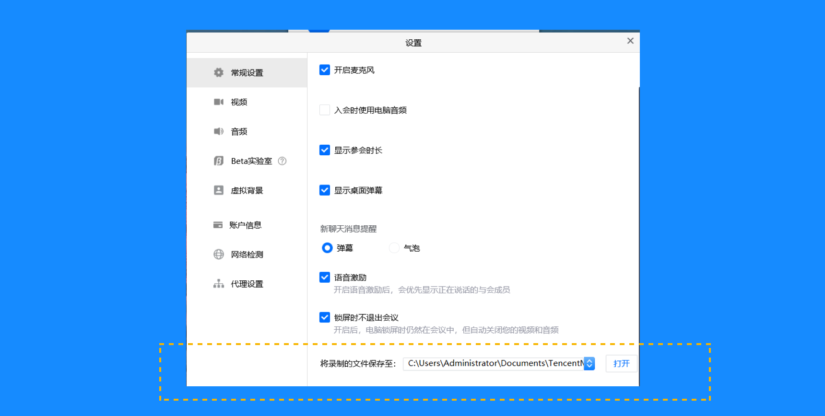Toggle the 锁屏时不退出会议 checkbox
Screen dimensions: 825x416
pos(325,317)
